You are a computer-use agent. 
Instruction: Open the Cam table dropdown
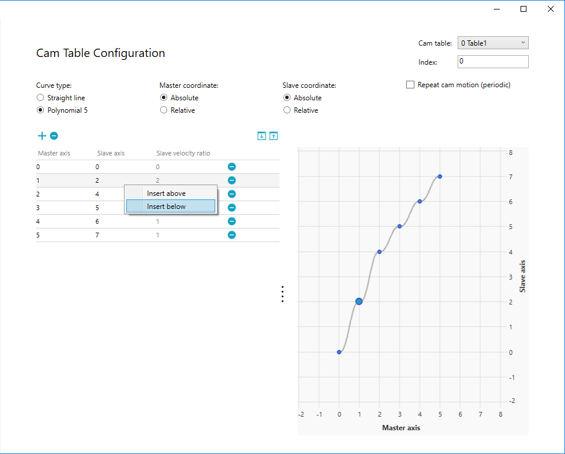pos(493,43)
